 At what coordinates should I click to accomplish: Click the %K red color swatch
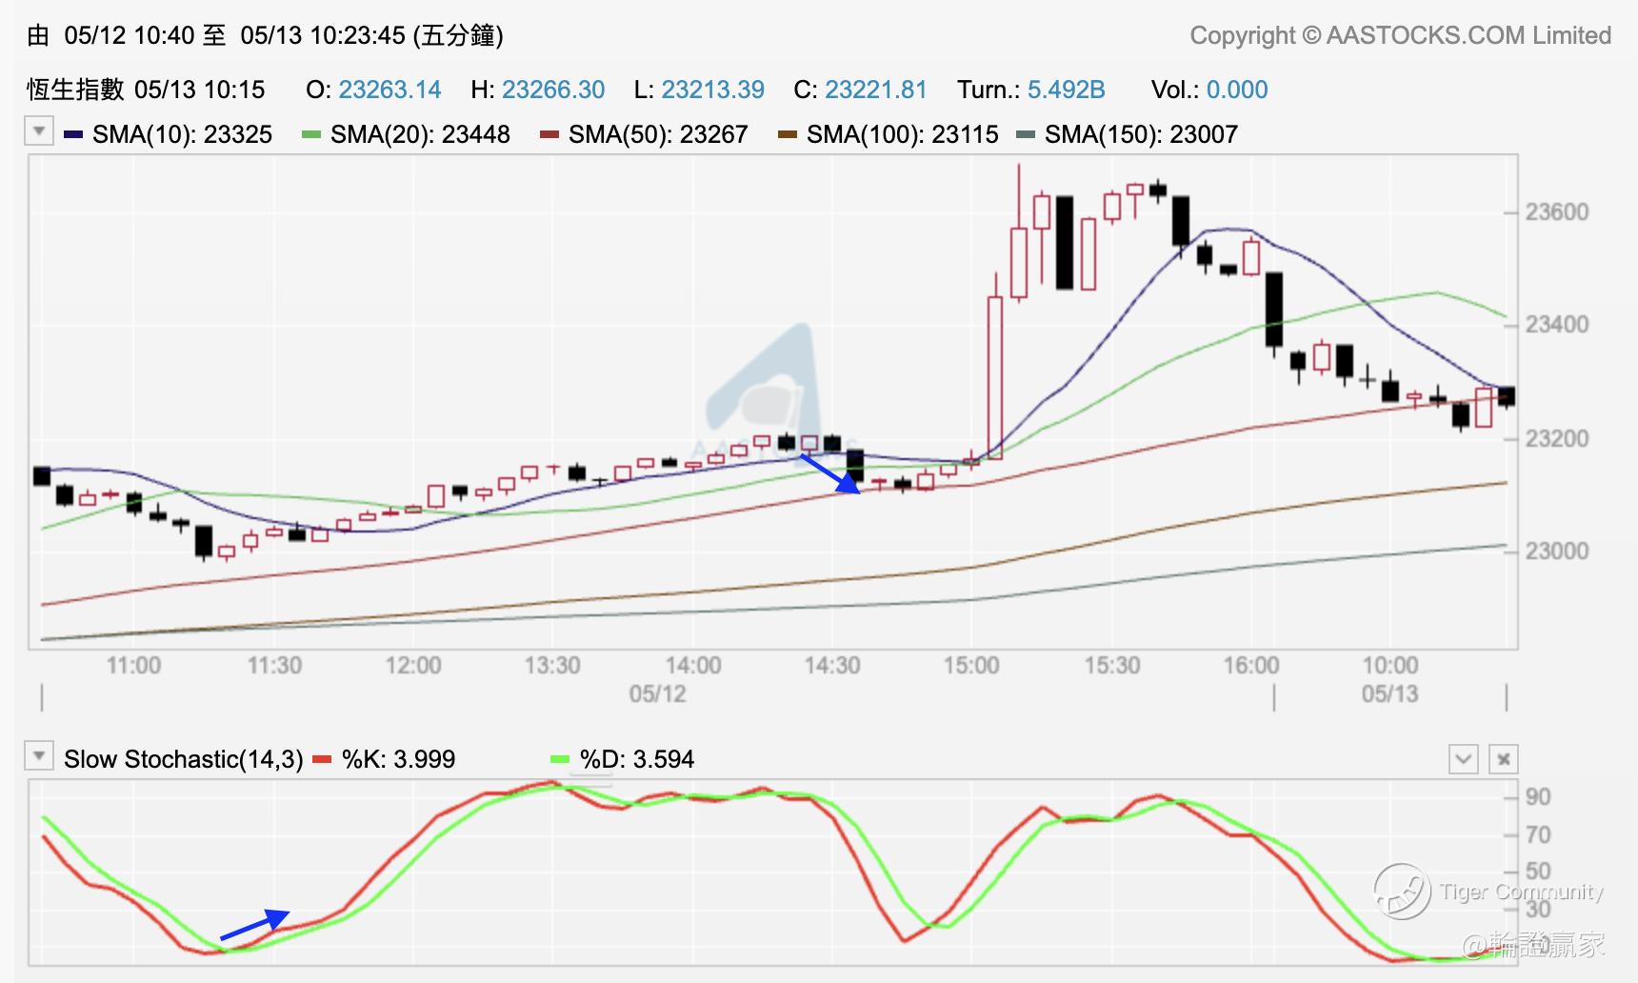click(x=323, y=759)
